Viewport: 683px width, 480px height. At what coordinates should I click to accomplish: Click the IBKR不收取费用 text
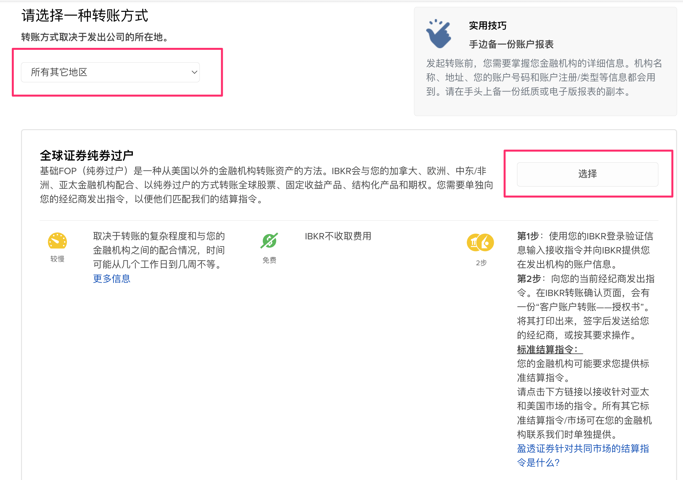click(338, 236)
